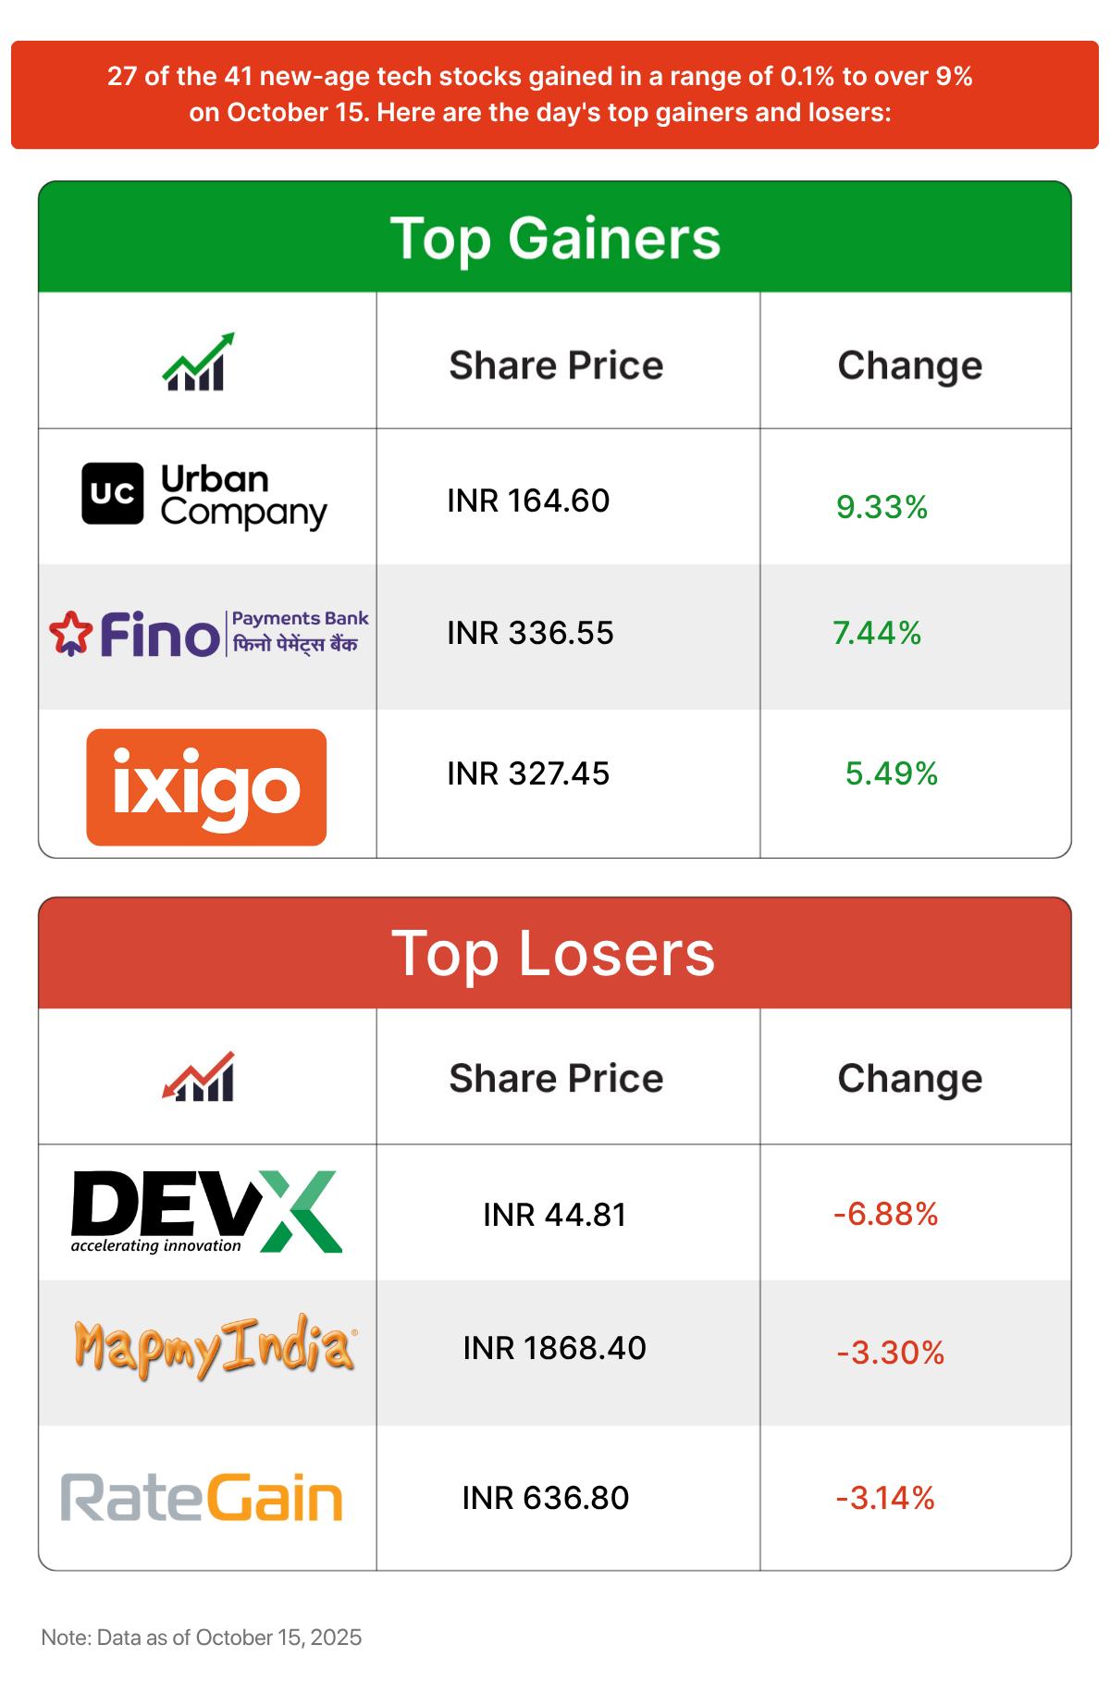Click the RateGain logo
This screenshot has height=1694, width=1110.
click(x=202, y=1498)
